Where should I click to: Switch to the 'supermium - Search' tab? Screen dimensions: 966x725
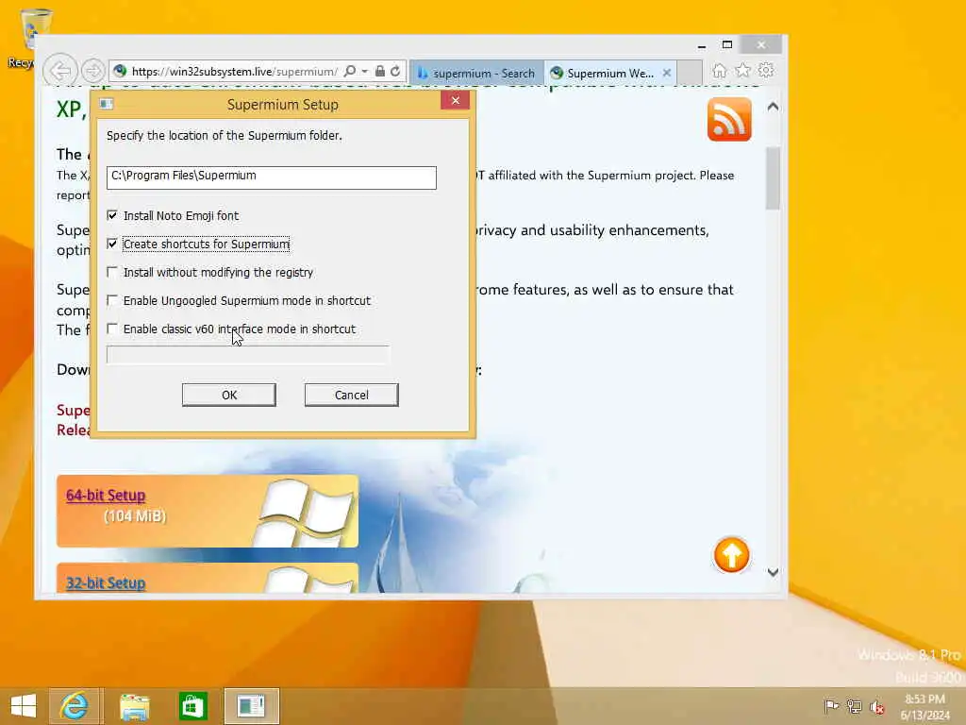point(476,73)
